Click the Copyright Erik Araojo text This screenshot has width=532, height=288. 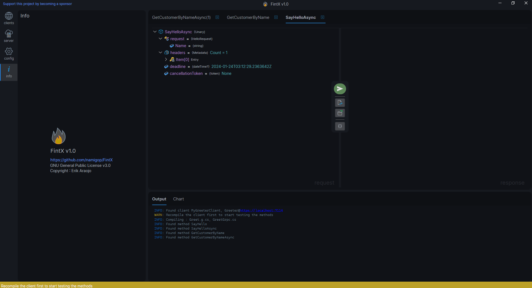click(71, 171)
